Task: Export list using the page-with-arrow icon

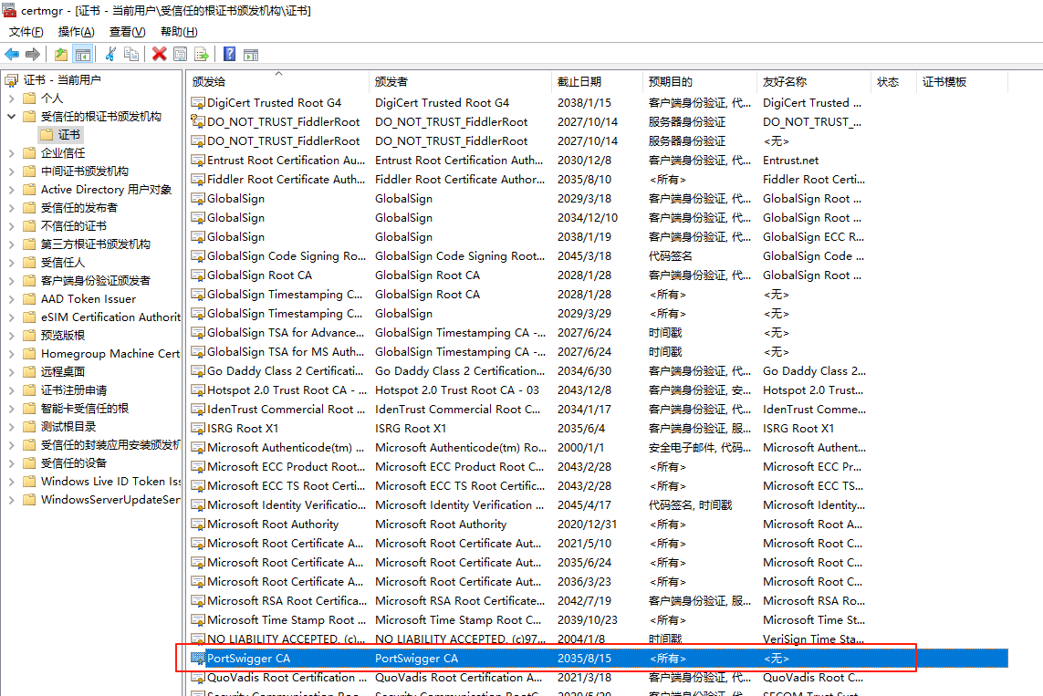Action: pos(201,55)
